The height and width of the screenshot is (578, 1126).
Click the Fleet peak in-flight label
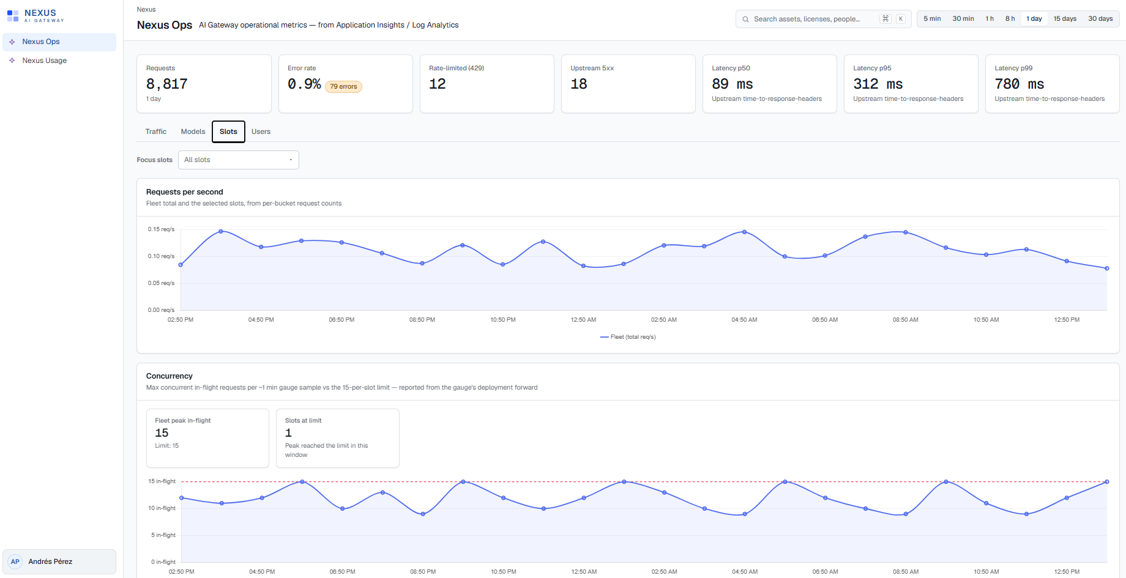183,421
